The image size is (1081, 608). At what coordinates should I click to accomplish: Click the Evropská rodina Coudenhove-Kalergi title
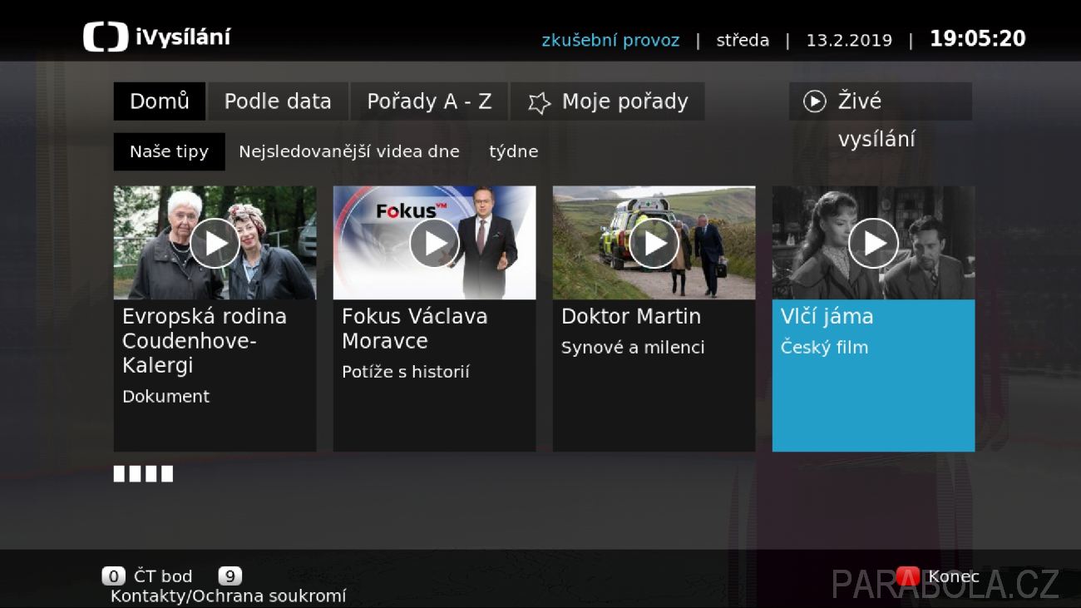[205, 341]
